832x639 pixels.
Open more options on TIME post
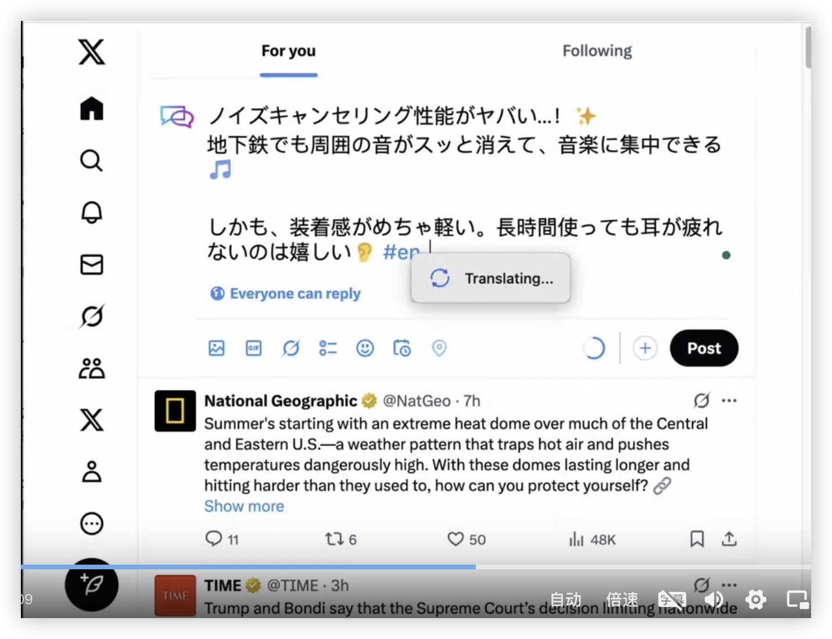click(729, 584)
